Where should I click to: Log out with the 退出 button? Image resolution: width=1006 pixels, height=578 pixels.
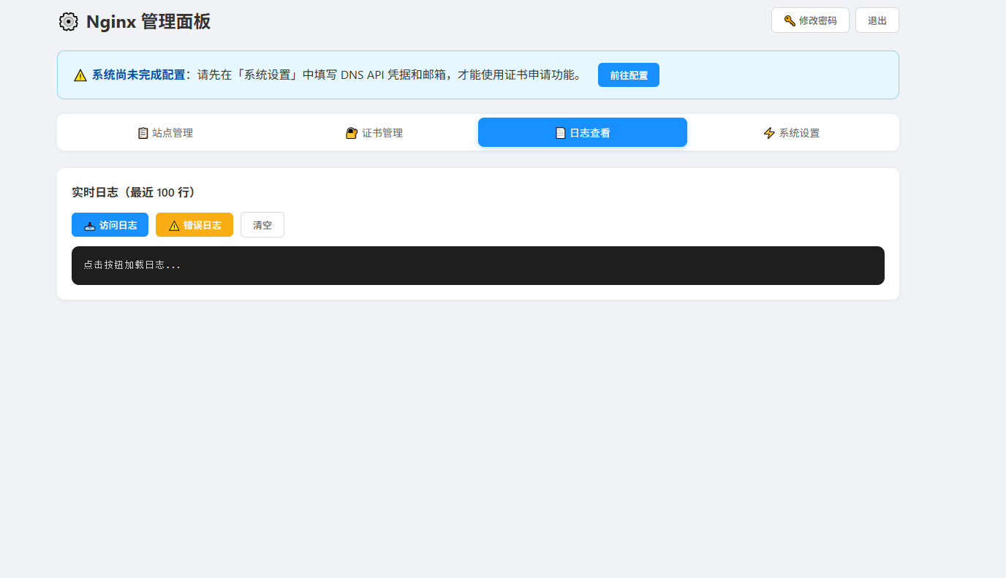(877, 20)
